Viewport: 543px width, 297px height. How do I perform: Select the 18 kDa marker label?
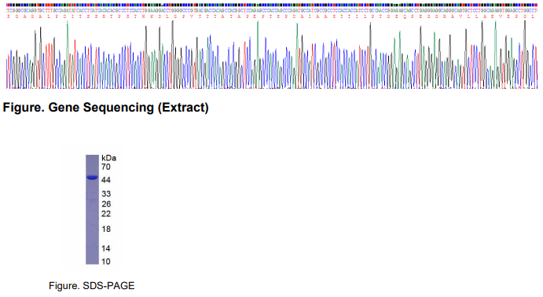(x=106, y=229)
